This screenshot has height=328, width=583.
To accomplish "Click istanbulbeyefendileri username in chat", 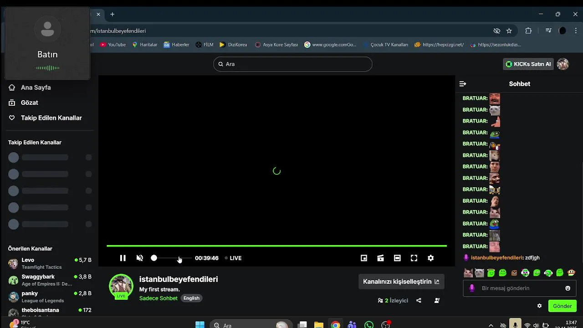I will point(496,258).
